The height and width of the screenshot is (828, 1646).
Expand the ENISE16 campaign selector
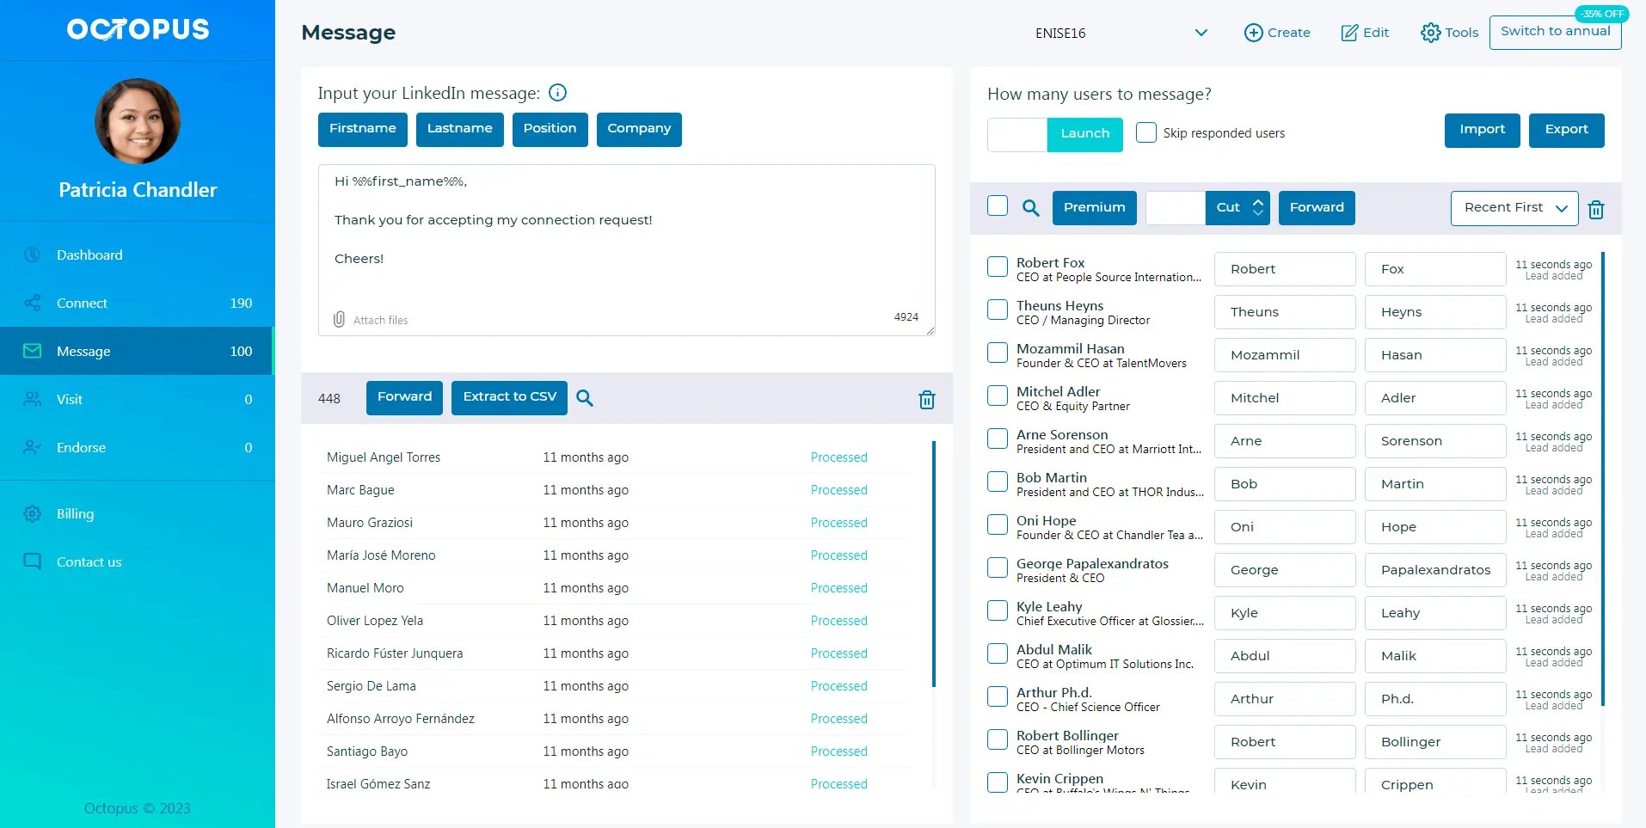[1201, 33]
